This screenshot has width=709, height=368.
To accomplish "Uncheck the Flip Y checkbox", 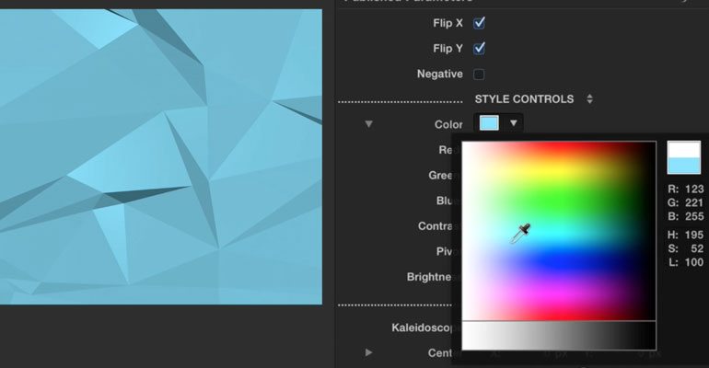I will click(479, 49).
